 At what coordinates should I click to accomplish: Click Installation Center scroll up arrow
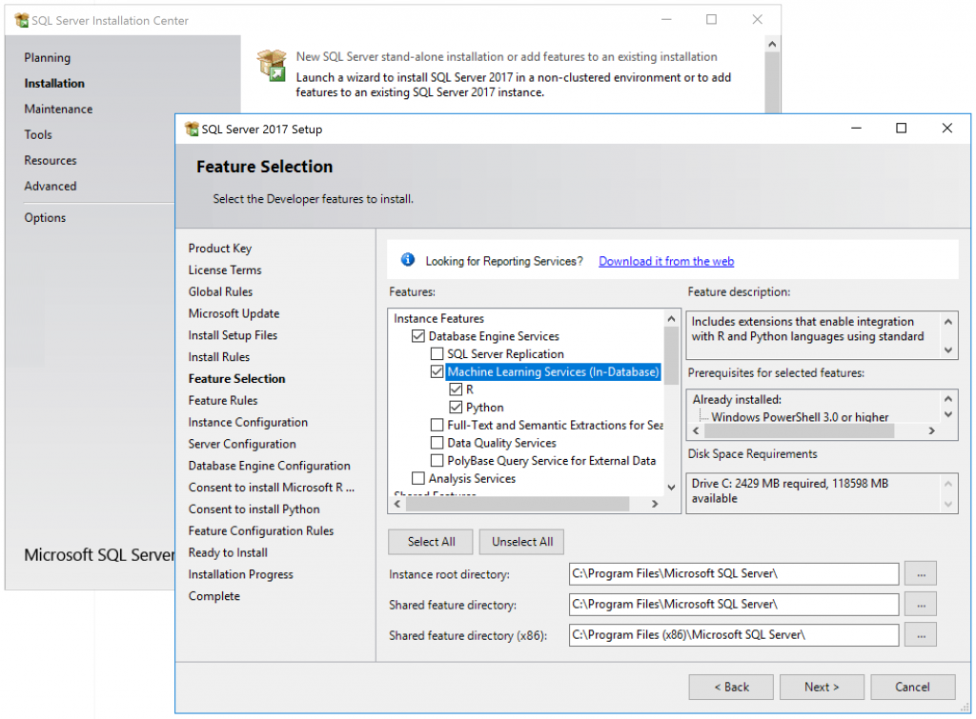[x=772, y=44]
